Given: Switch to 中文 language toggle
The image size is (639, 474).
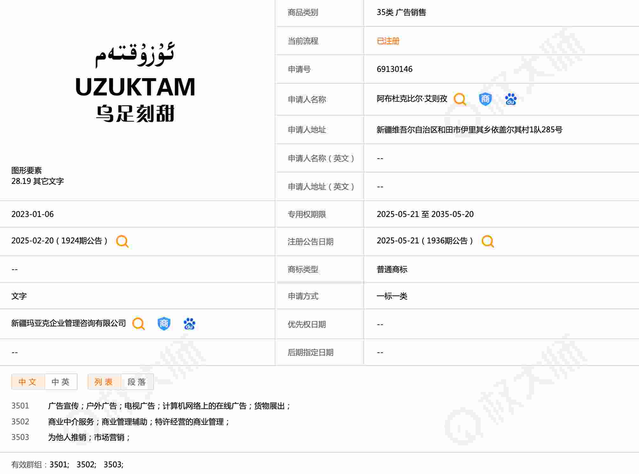Looking at the screenshot, I should click(x=28, y=381).
